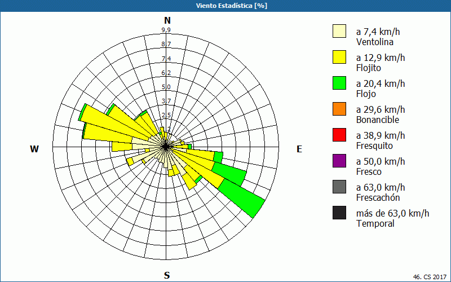Choose the gray Frescachón legend swatch
This screenshot has height=282, width=451.
[x=339, y=187]
